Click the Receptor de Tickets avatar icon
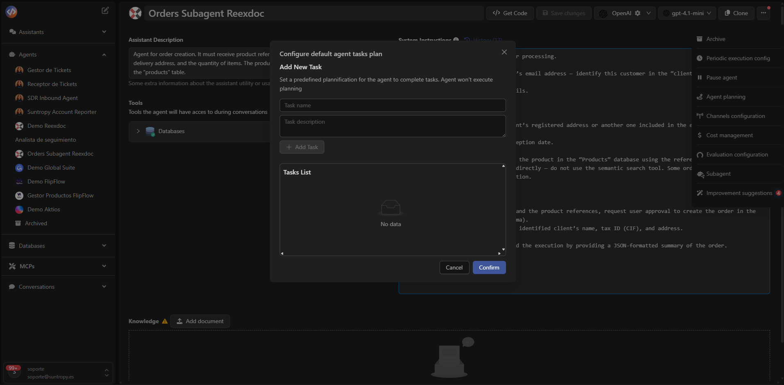 point(19,84)
